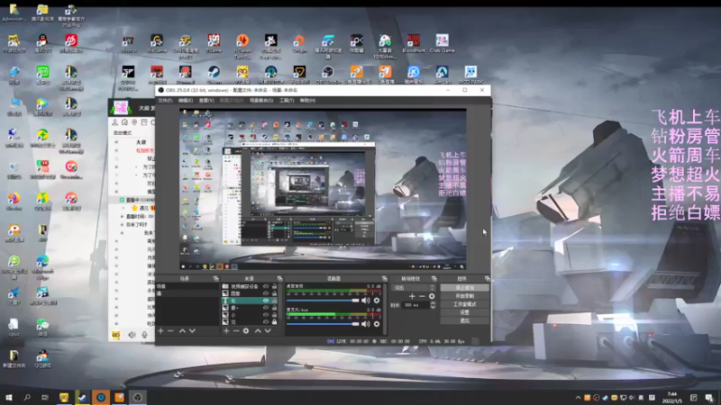Toggle lock on 图像 source
Screen dimensions: 721x405
[274, 293]
